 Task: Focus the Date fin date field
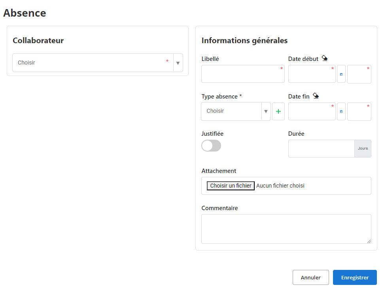(x=312, y=111)
